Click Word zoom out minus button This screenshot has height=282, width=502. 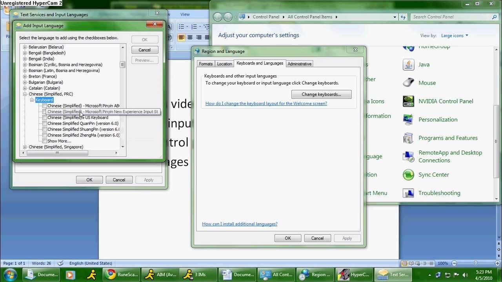454,263
